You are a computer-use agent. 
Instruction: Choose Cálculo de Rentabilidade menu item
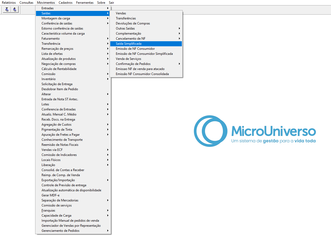(x=59, y=69)
